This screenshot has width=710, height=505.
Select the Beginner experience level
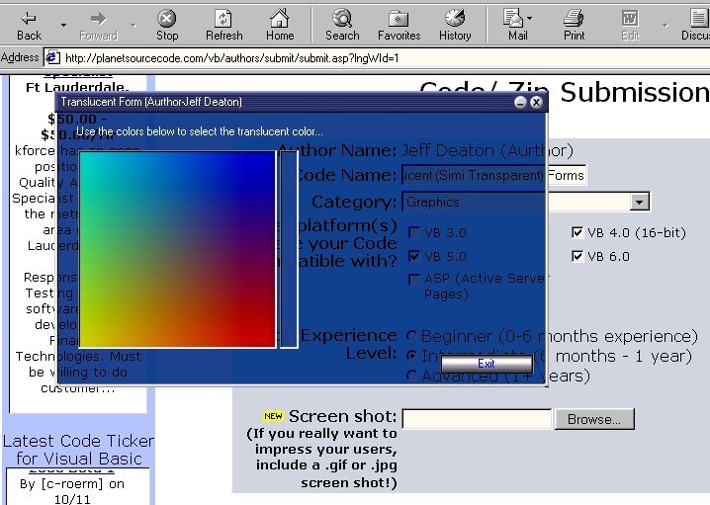(x=411, y=336)
